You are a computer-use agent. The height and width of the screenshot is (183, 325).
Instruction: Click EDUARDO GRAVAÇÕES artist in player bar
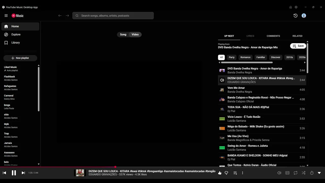(x=103, y=175)
